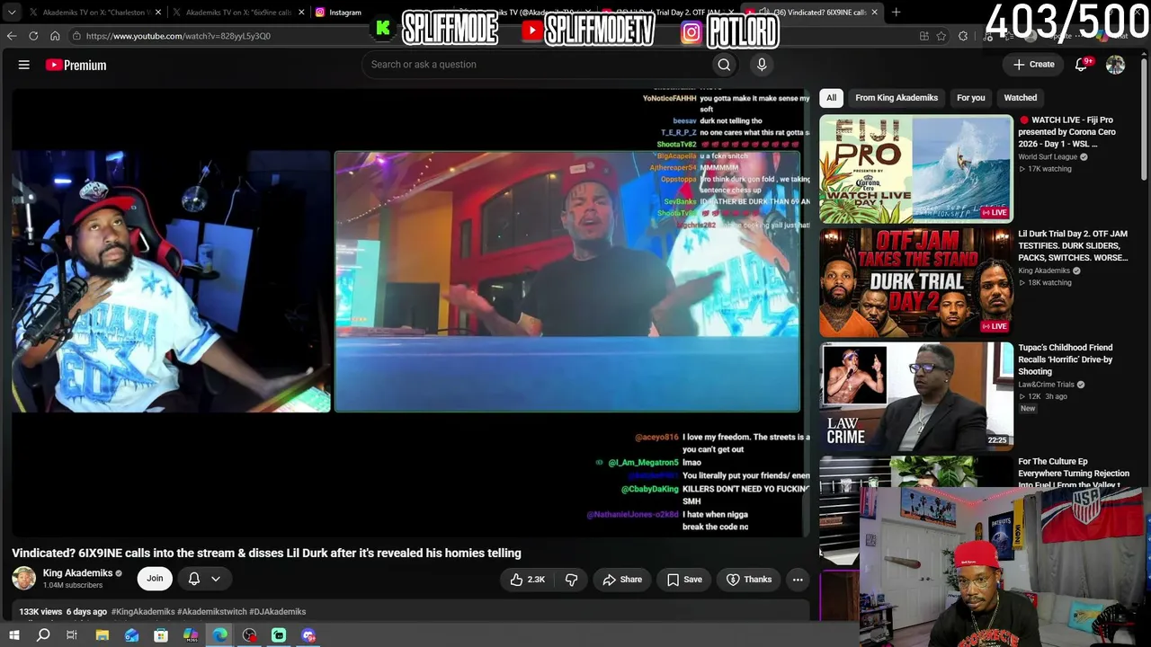
Task: Send Thanks to the creator
Action: (x=749, y=580)
